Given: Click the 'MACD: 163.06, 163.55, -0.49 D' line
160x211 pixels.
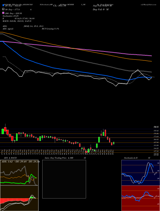Looking at the screenshot, I should [17, 21].
